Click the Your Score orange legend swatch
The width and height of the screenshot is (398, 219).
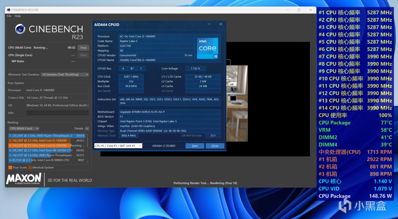(x=10, y=168)
